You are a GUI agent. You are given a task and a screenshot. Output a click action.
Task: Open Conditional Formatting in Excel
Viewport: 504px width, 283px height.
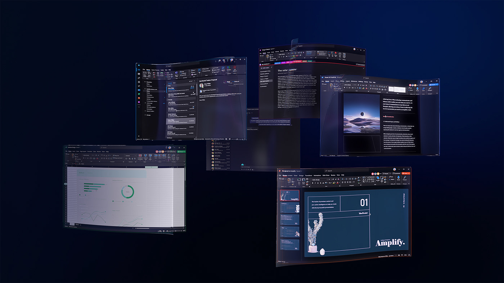click(x=140, y=157)
